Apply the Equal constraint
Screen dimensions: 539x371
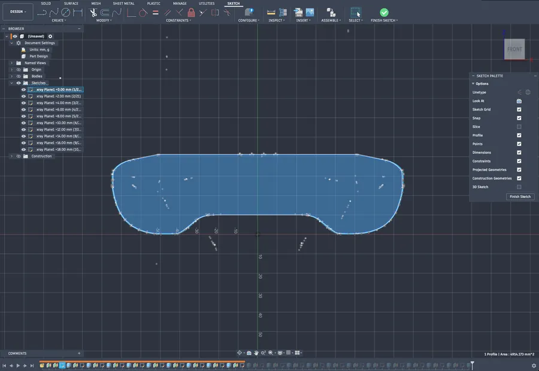(x=155, y=13)
